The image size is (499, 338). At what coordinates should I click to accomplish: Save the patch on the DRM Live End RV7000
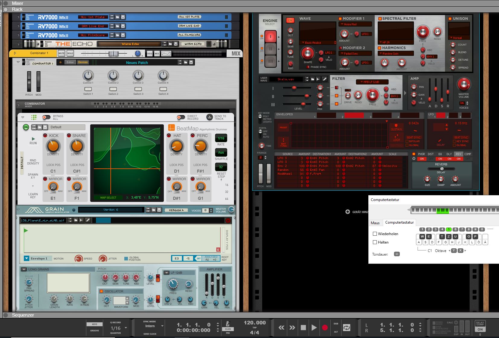click(x=123, y=26)
